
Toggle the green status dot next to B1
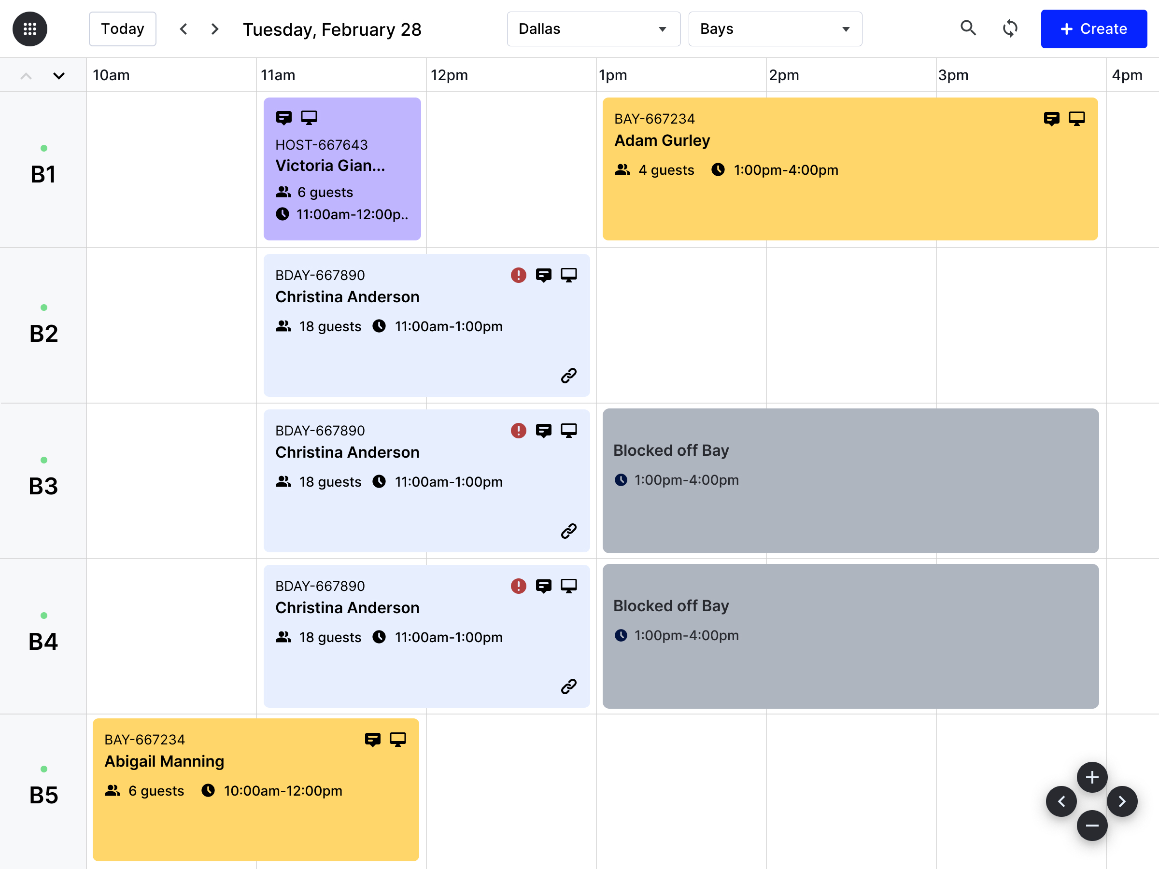click(44, 148)
